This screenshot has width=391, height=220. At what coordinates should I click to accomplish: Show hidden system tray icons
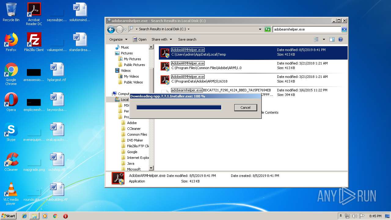pyautogui.click(x=341, y=216)
